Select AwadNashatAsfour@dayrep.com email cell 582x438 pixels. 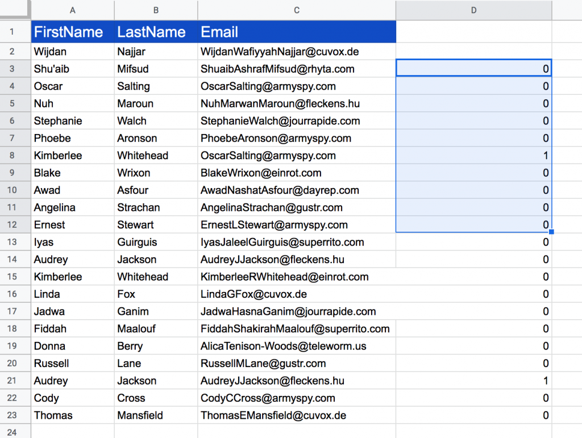297,190
